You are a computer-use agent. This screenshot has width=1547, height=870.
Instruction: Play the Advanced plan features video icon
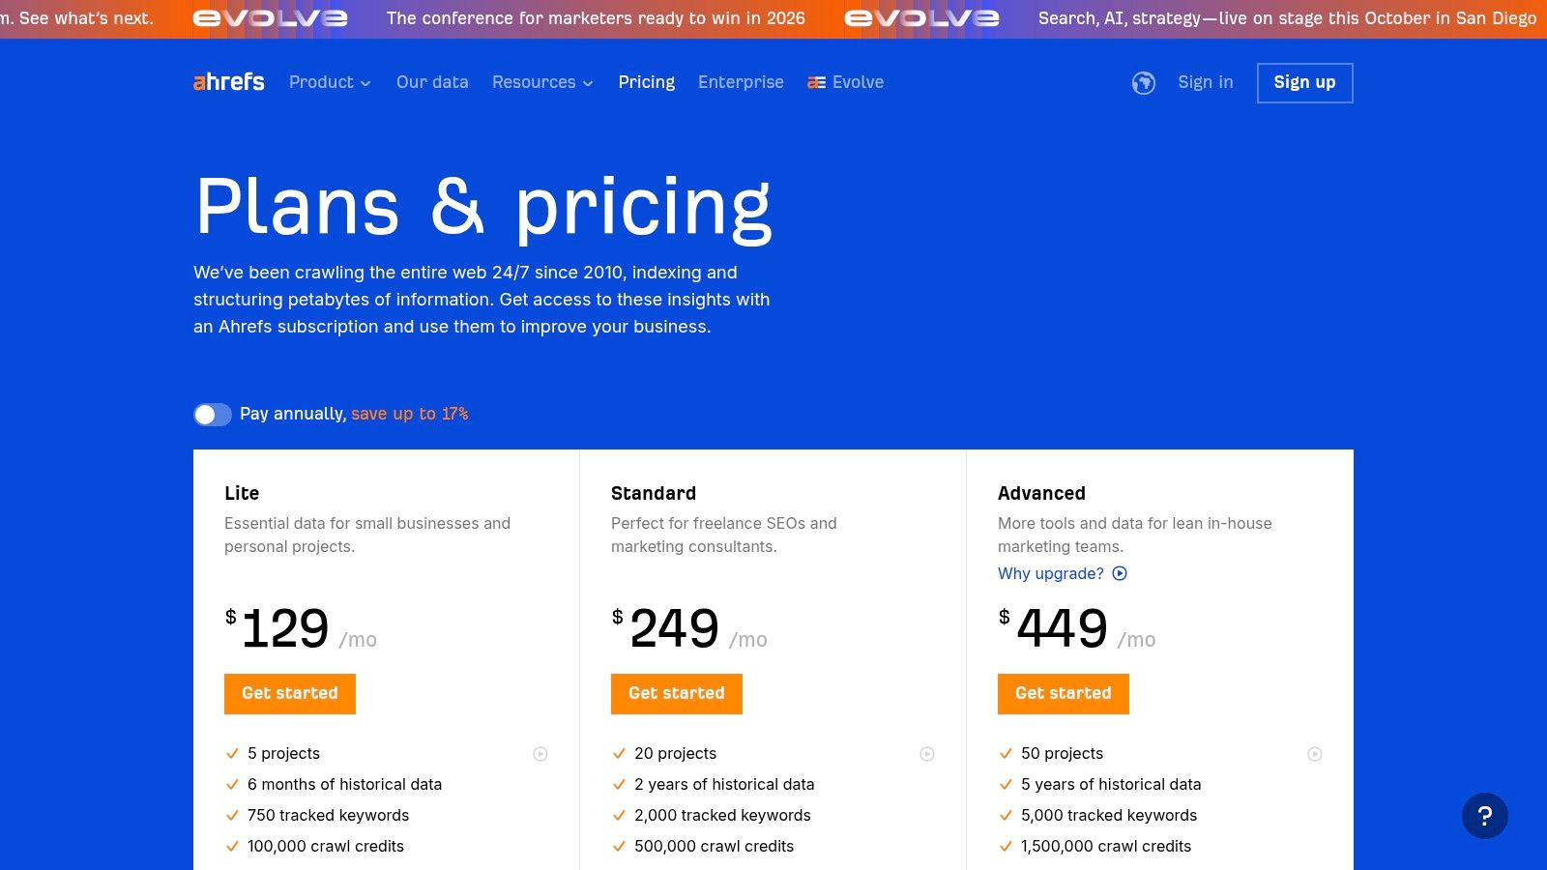[x=1315, y=754]
